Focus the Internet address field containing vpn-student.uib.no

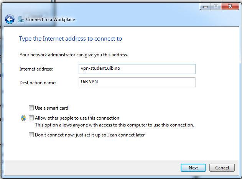click(136, 69)
